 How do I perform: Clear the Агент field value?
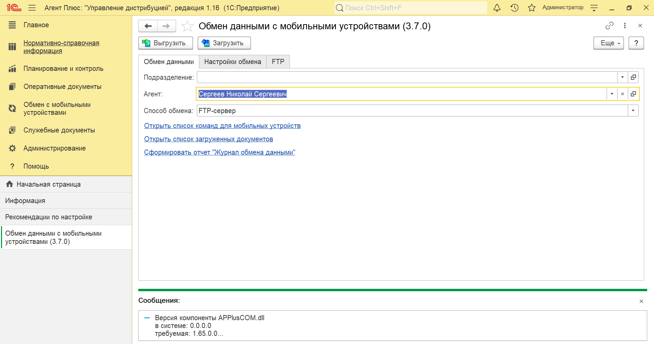coord(622,94)
